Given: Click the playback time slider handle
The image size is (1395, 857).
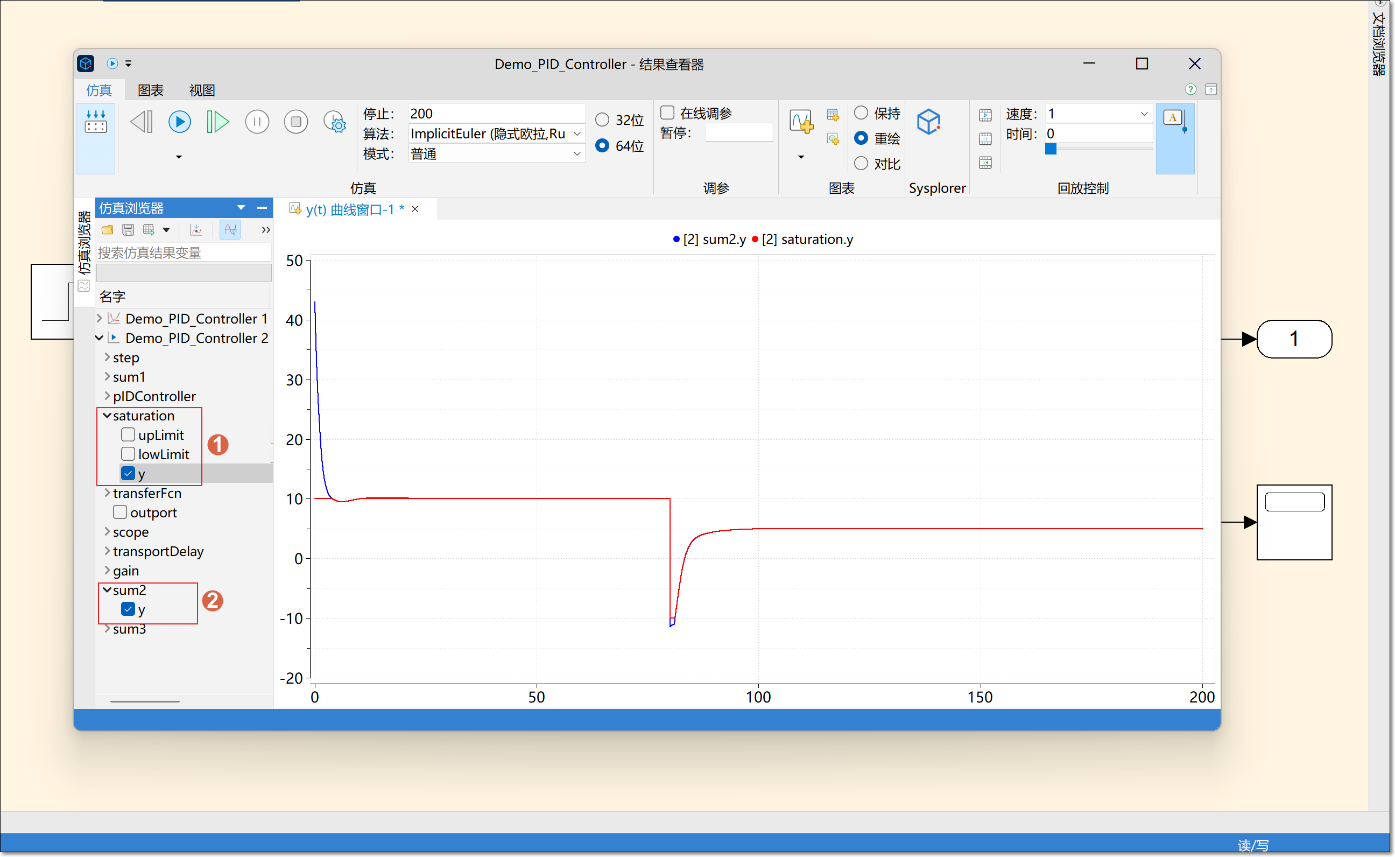Looking at the screenshot, I should pyautogui.click(x=1051, y=149).
